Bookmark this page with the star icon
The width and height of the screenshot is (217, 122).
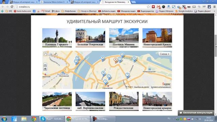[148, 7]
